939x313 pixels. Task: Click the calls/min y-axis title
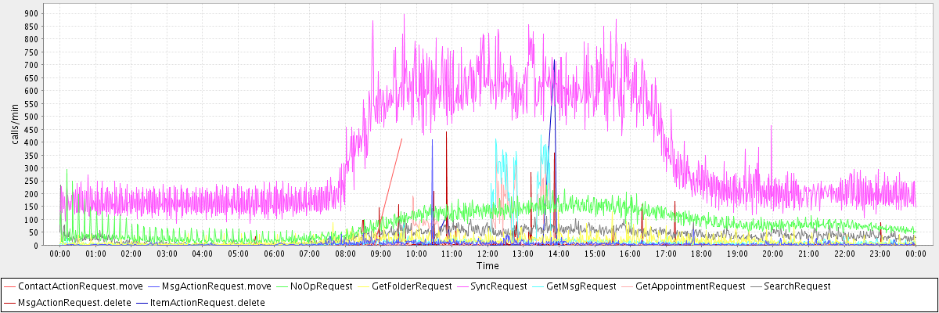(x=14, y=125)
